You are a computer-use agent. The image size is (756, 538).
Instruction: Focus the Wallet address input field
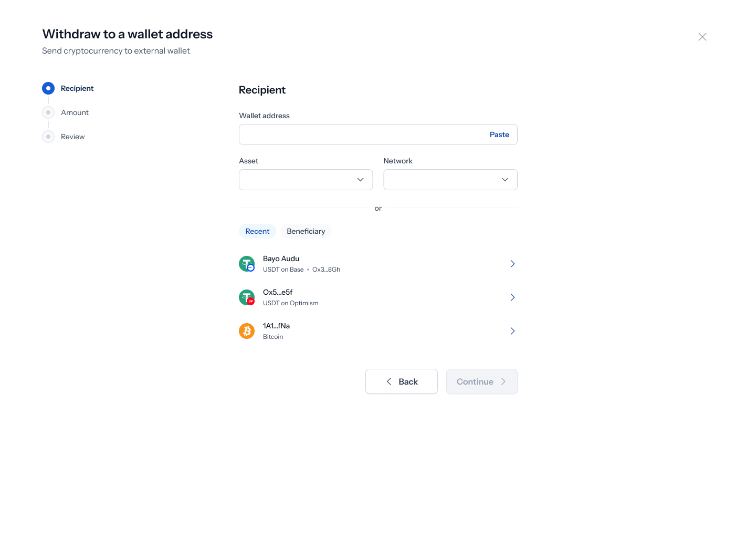tap(378, 134)
